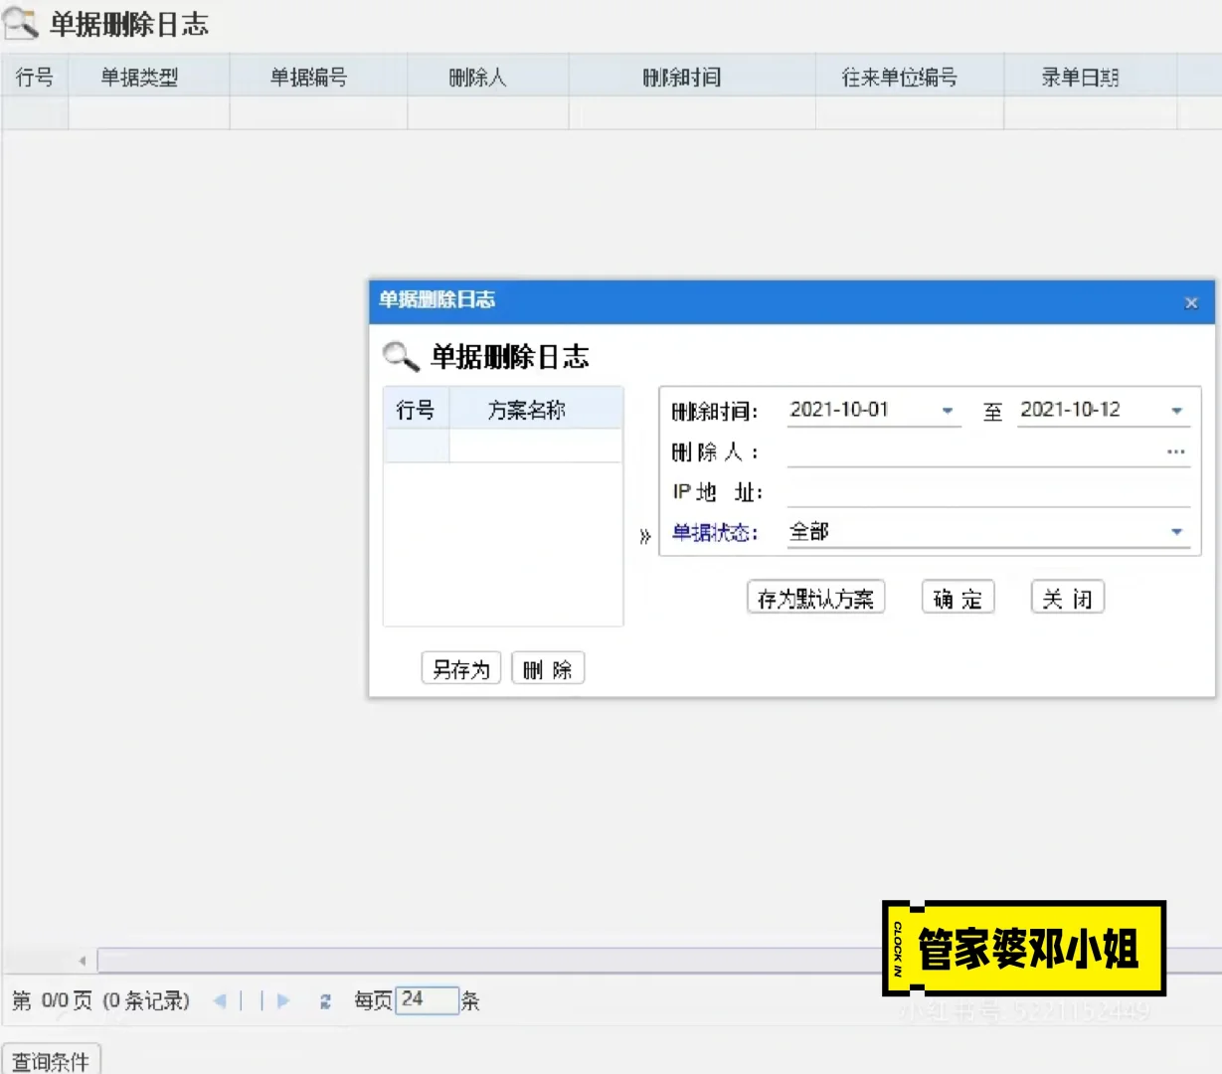Click the magnifier icon beside 单据删除日志 title

pyautogui.click(x=19, y=23)
